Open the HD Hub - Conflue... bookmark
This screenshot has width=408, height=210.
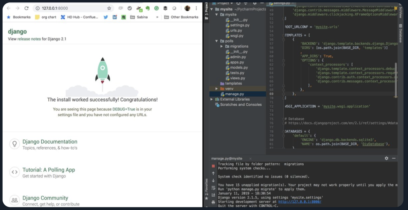pos(80,17)
